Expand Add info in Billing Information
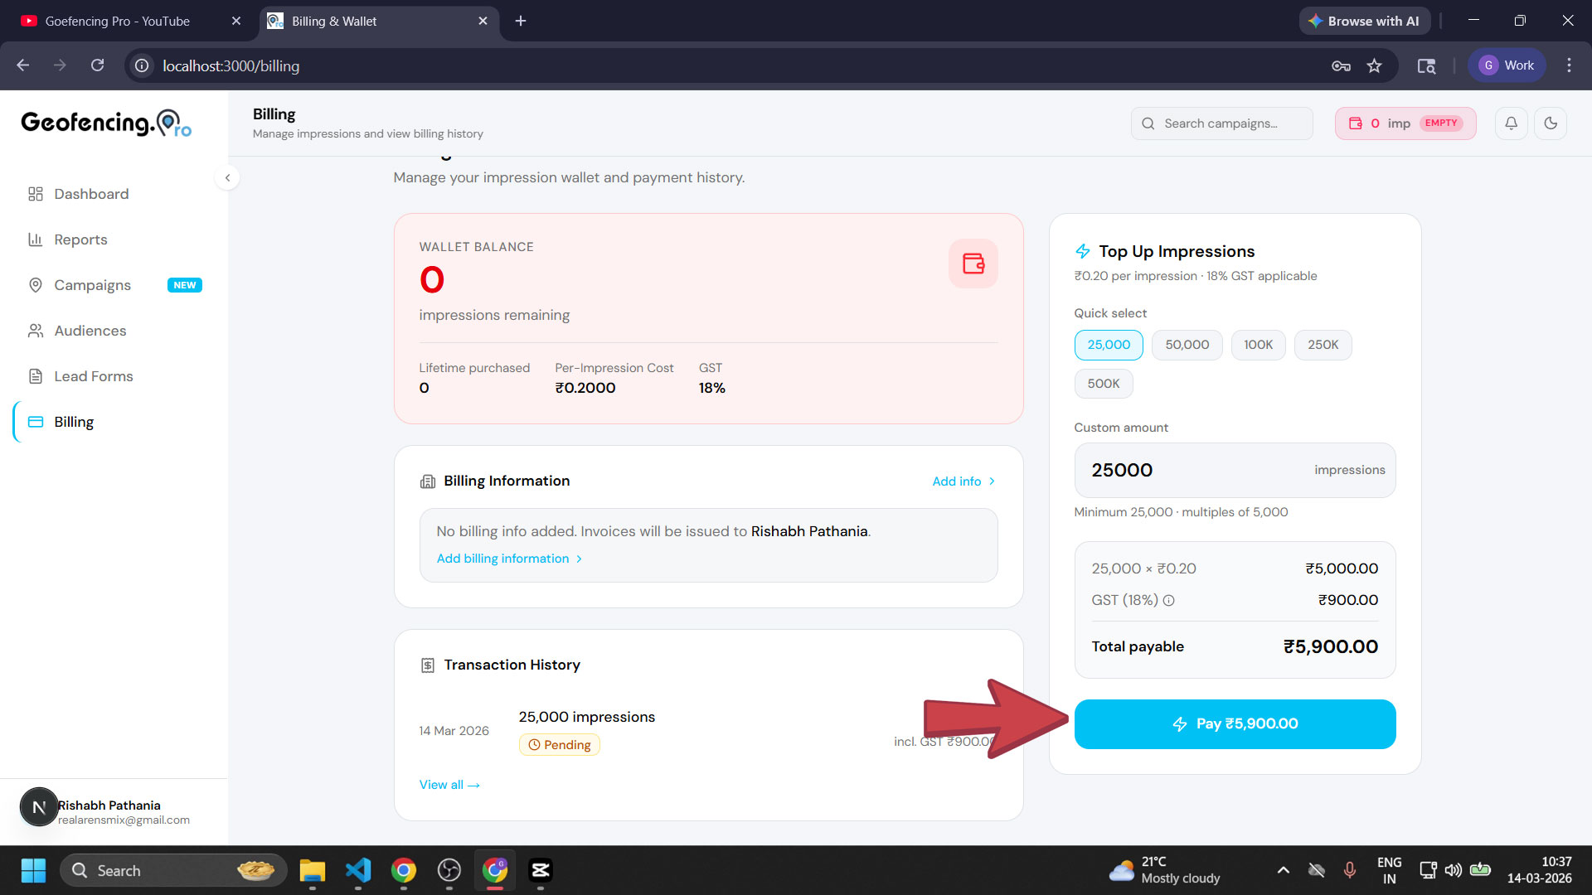Viewport: 1592px width, 895px height. pos(962,481)
